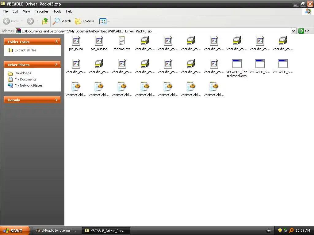Screen dimensions: 314x235
Task: Expand the Details panel
Action: (56, 100)
